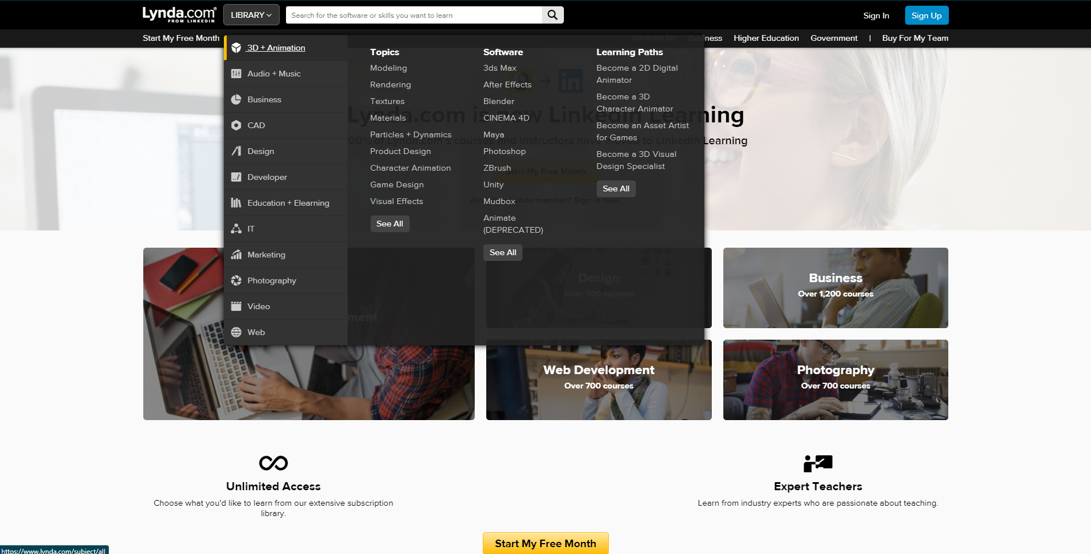
Task: Click the blue Sign Up button
Action: pos(926,16)
